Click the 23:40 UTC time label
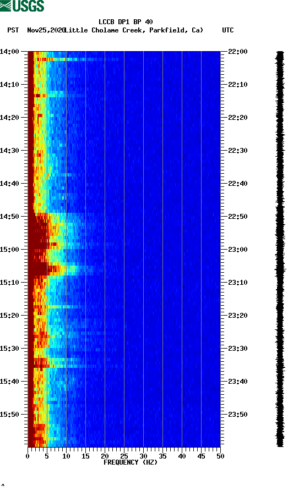 [238, 382]
